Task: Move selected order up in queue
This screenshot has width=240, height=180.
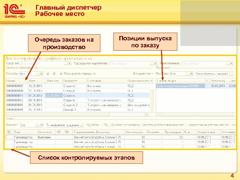Action: (x=48, y=74)
